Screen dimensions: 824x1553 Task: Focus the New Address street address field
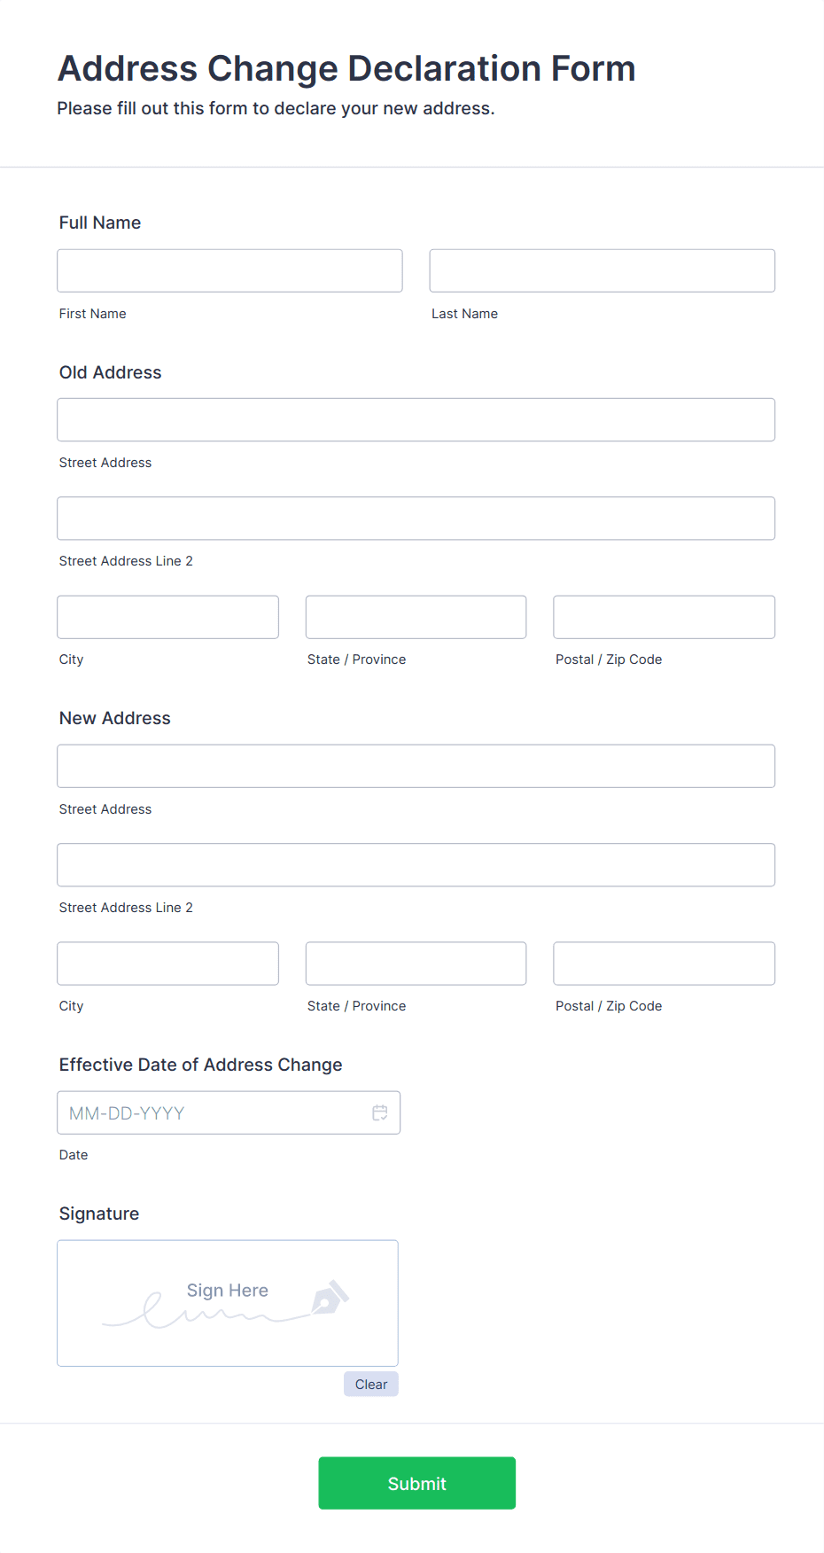tap(416, 766)
